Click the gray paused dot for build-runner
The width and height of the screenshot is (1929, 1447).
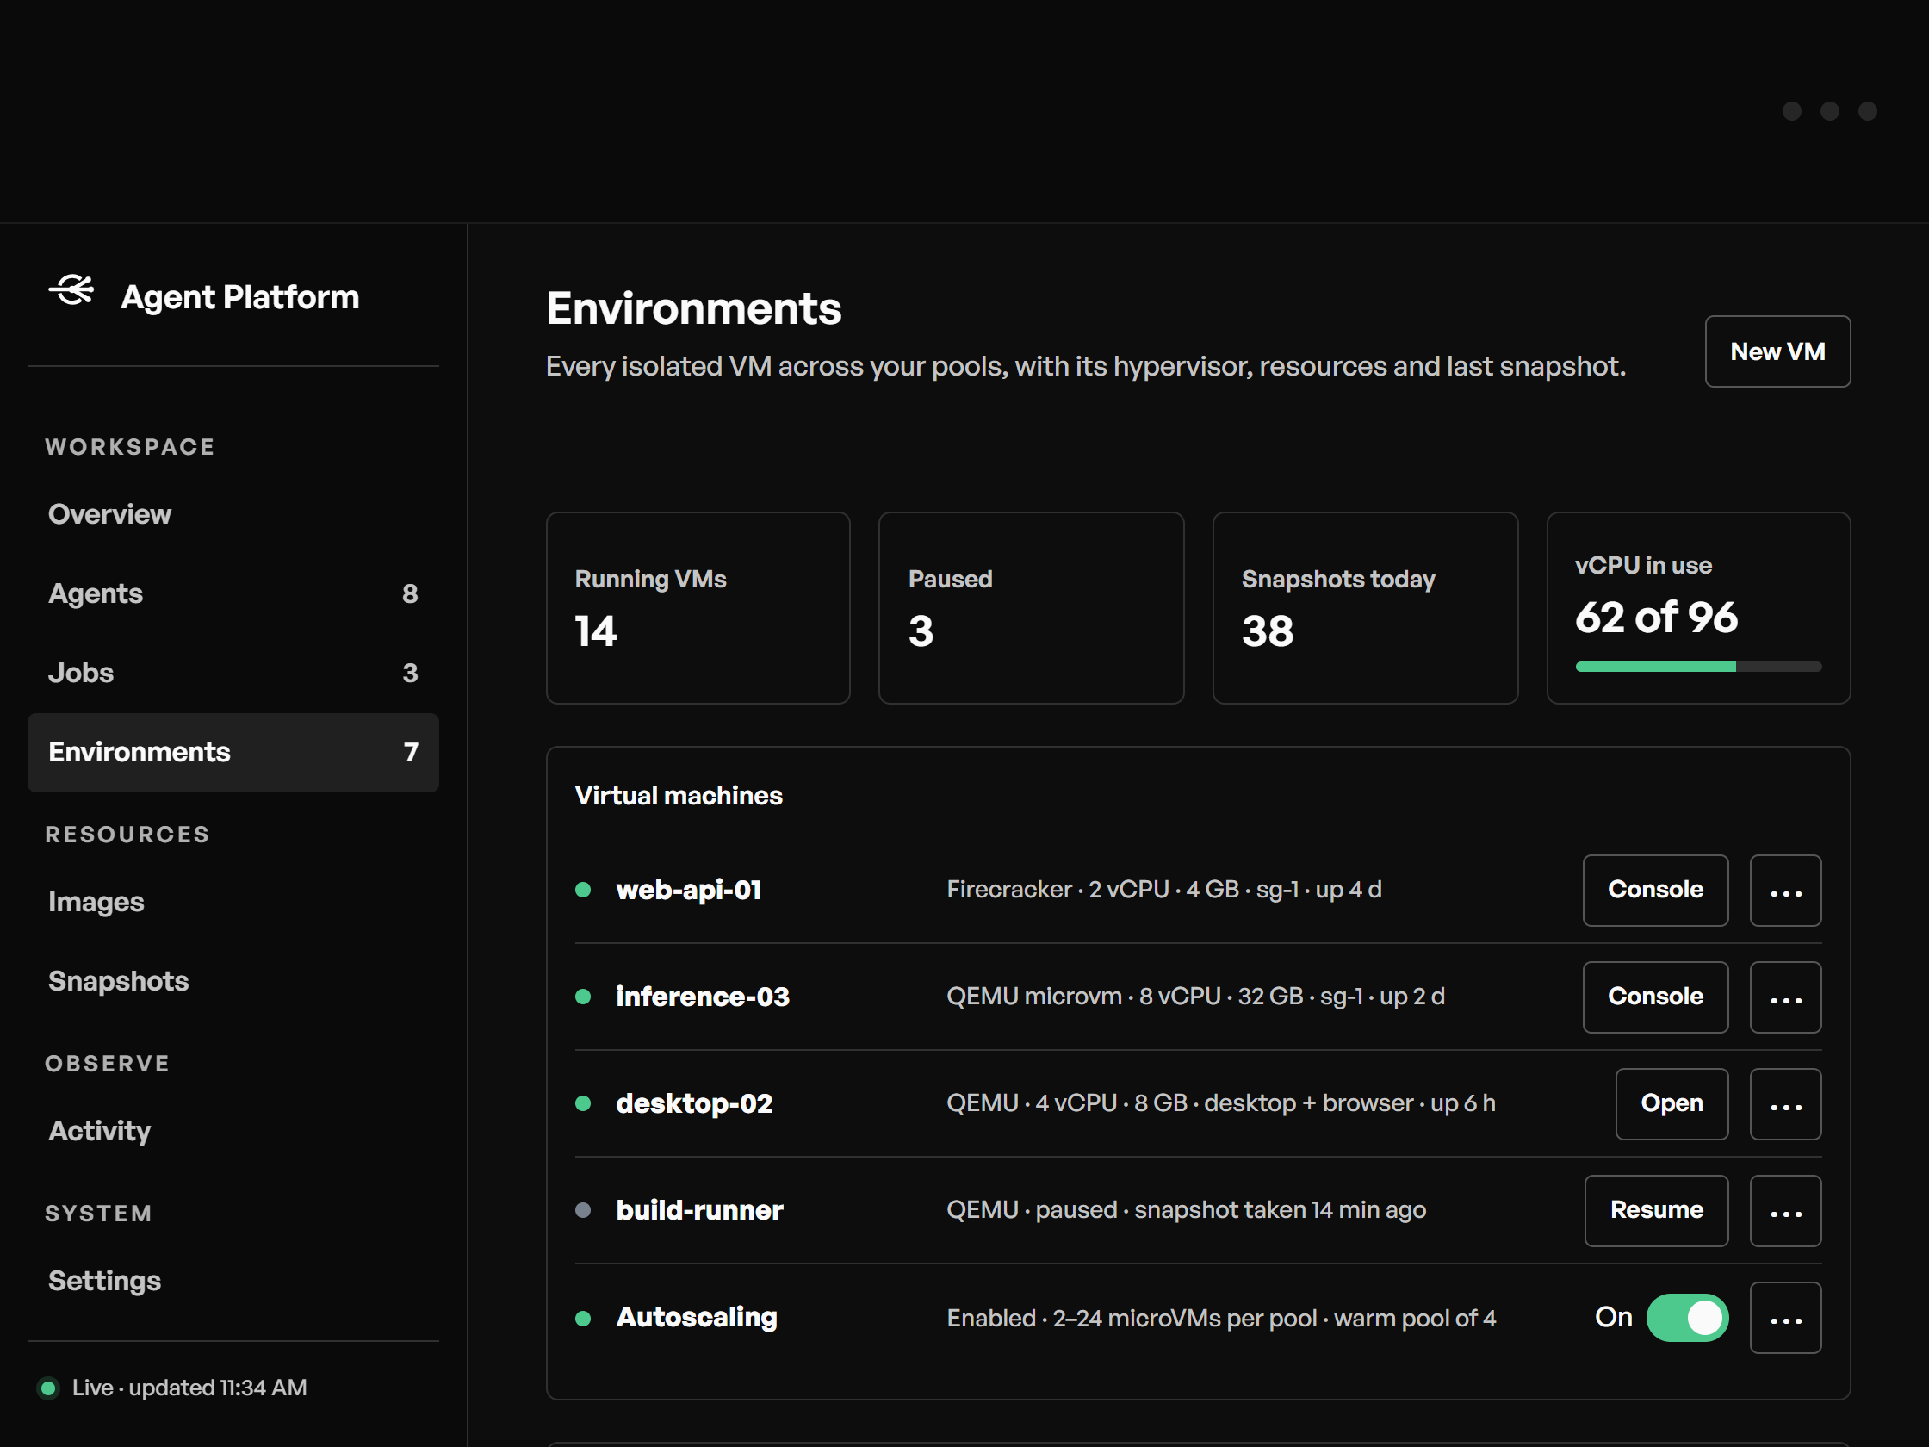pyautogui.click(x=583, y=1210)
